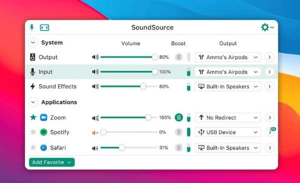The width and height of the screenshot is (300, 183).
Task: Click Zoom's 180% volume value
Action: coord(165,117)
